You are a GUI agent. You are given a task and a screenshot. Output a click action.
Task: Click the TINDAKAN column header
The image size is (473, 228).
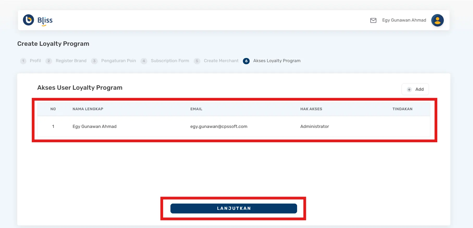(402, 109)
